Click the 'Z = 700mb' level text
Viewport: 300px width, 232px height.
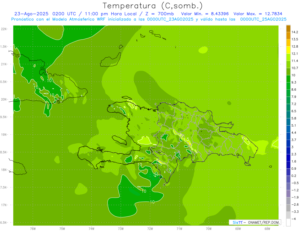point(160,14)
